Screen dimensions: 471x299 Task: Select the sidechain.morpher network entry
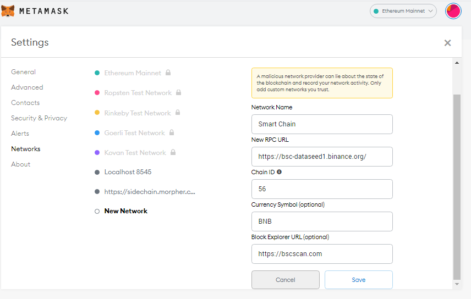pyautogui.click(x=150, y=192)
